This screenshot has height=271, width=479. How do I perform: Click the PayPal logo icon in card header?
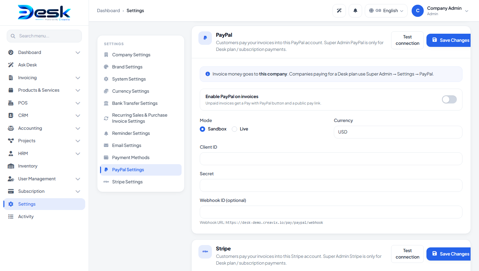click(x=205, y=38)
